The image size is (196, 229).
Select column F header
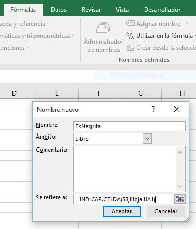(x=99, y=93)
